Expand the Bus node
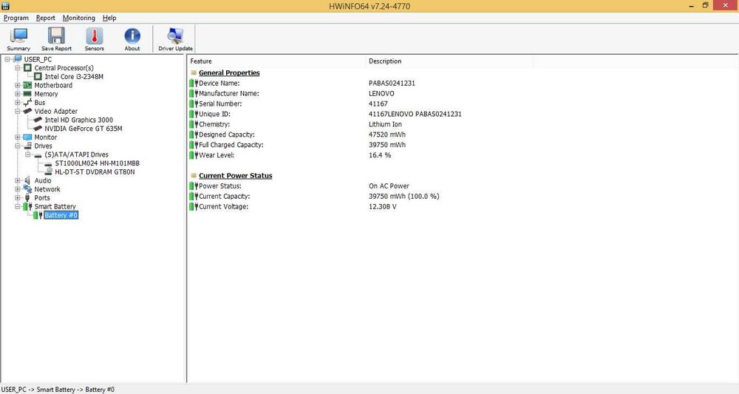Viewport: 739px width, 394px height. (18, 102)
